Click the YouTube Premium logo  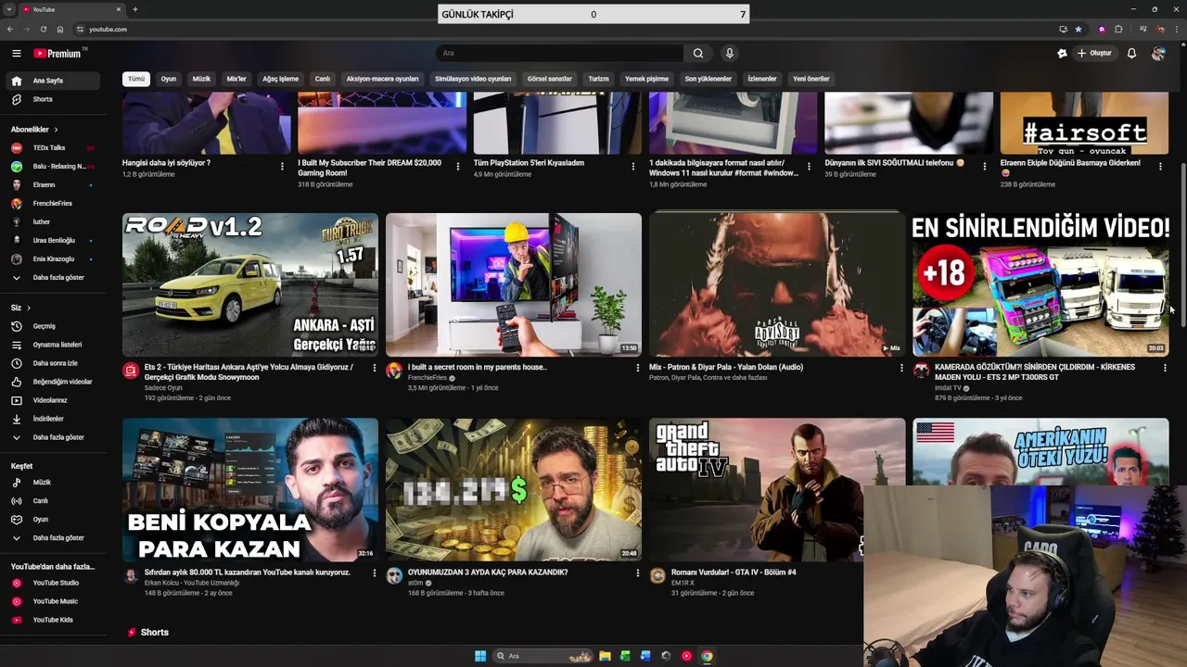(x=58, y=54)
